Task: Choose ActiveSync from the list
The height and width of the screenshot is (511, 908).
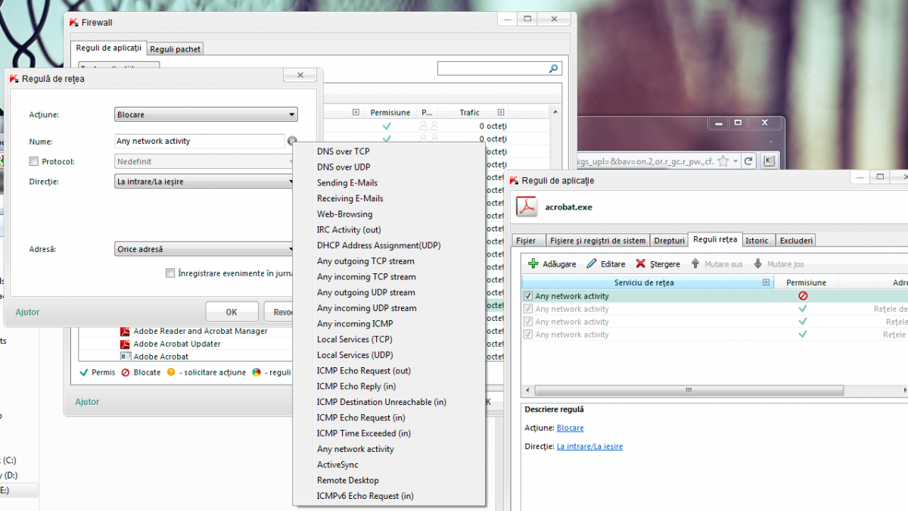Action: click(337, 465)
